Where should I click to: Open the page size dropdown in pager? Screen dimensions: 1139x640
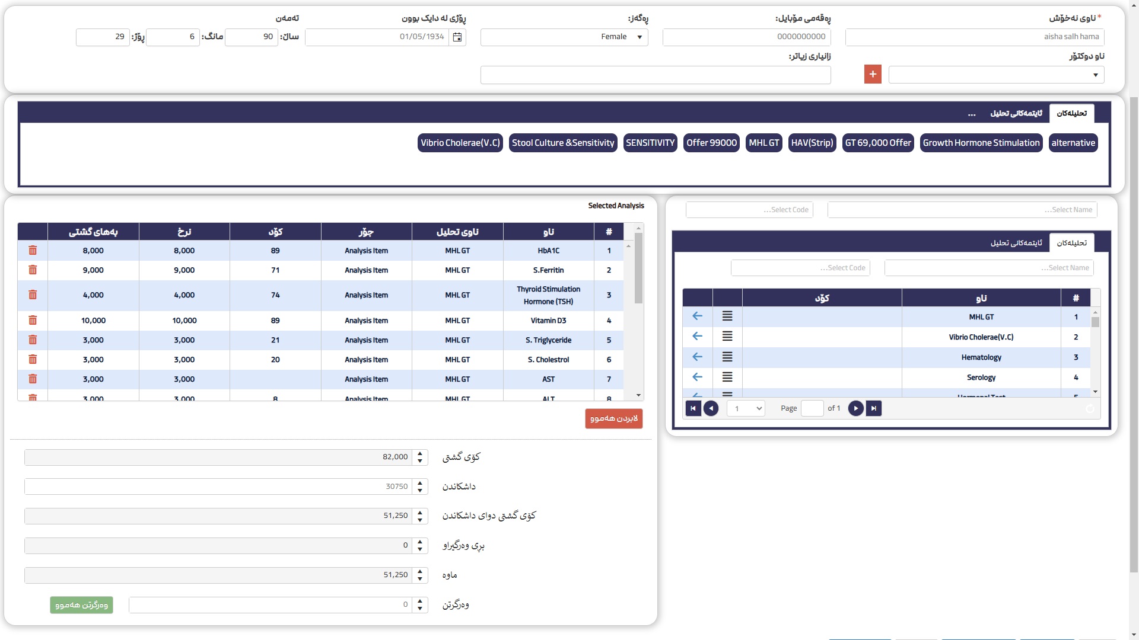[x=746, y=408]
